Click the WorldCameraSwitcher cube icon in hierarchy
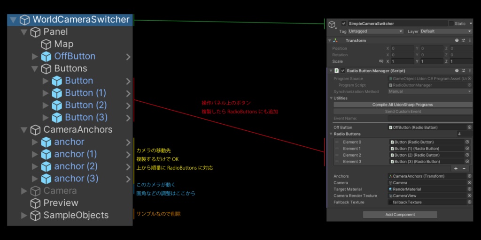The width and height of the screenshot is (481, 240). coord(24,20)
